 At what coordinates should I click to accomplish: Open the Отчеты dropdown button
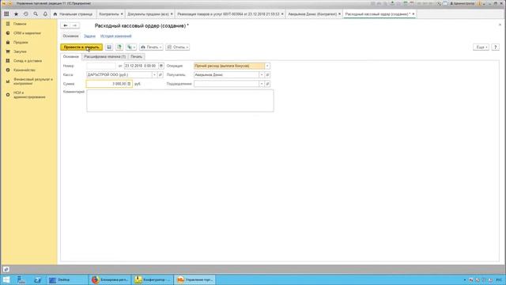pos(177,47)
